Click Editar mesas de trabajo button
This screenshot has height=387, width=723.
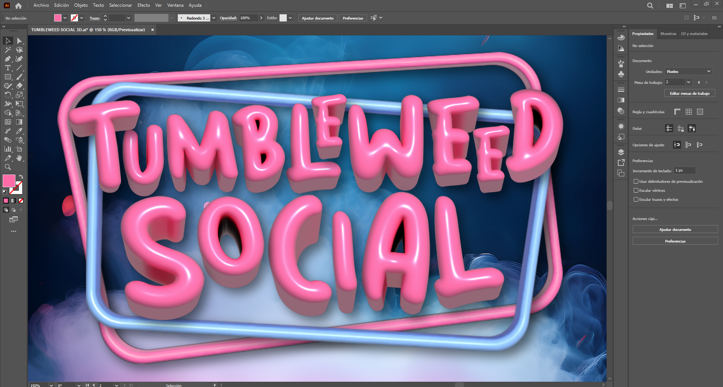click(x=689, y=93)
